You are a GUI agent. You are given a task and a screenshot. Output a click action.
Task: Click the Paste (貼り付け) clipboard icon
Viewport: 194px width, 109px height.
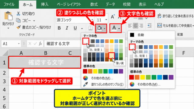tap(8, 16)
